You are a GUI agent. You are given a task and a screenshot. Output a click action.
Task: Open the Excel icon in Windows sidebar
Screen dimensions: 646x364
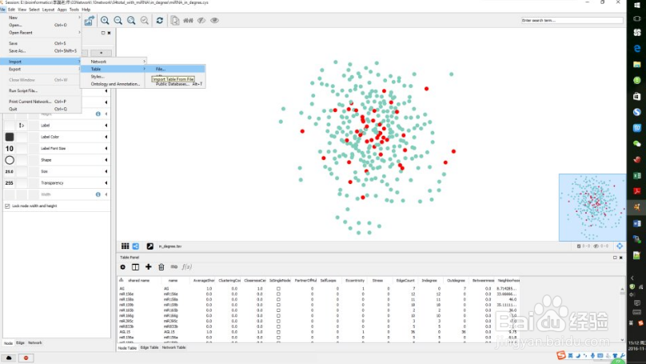pyautogui.click(x=637, y=176)
